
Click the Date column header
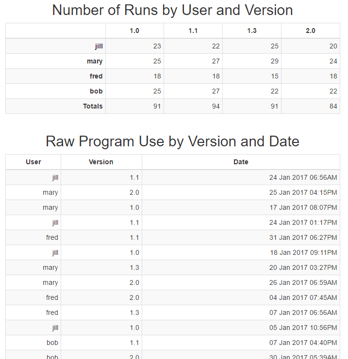pyautogui.click(x=241, y=162)
